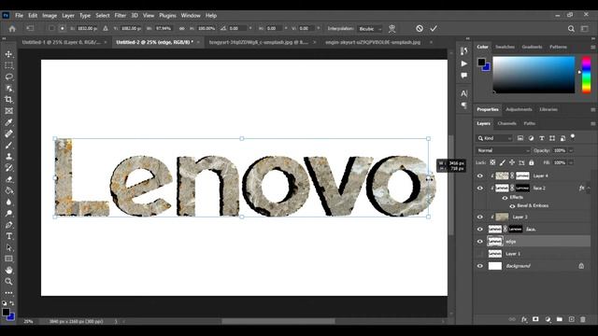This screenshot has width=598, height=336.
Task: Switch to the Channels tab
Action: tap(506, 123)
